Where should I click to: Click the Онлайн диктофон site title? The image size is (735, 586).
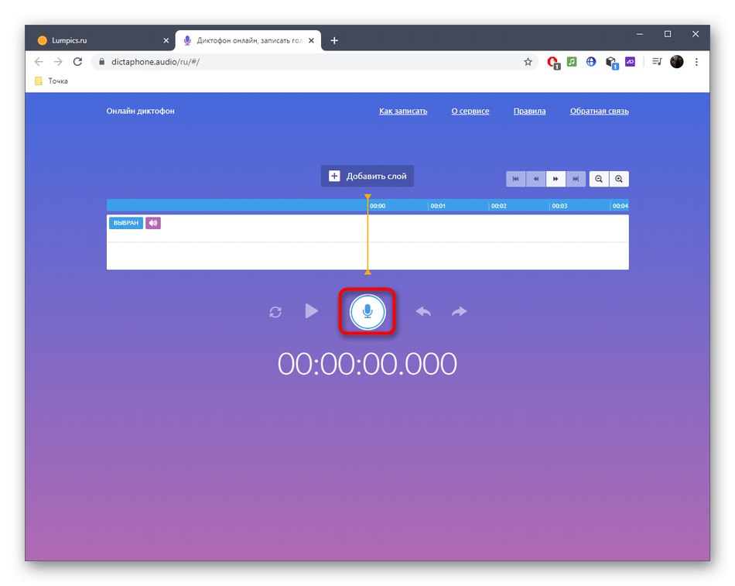pos(140,111)
